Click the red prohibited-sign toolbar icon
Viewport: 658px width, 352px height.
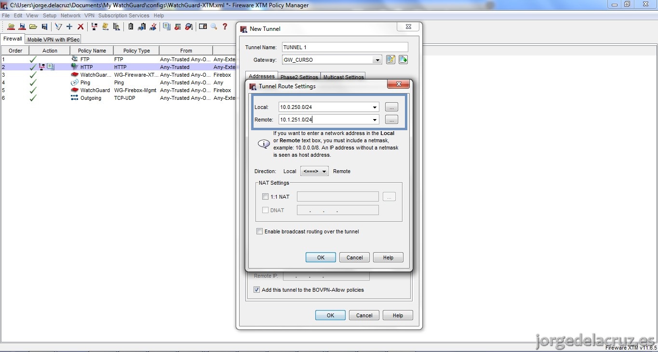189,27
